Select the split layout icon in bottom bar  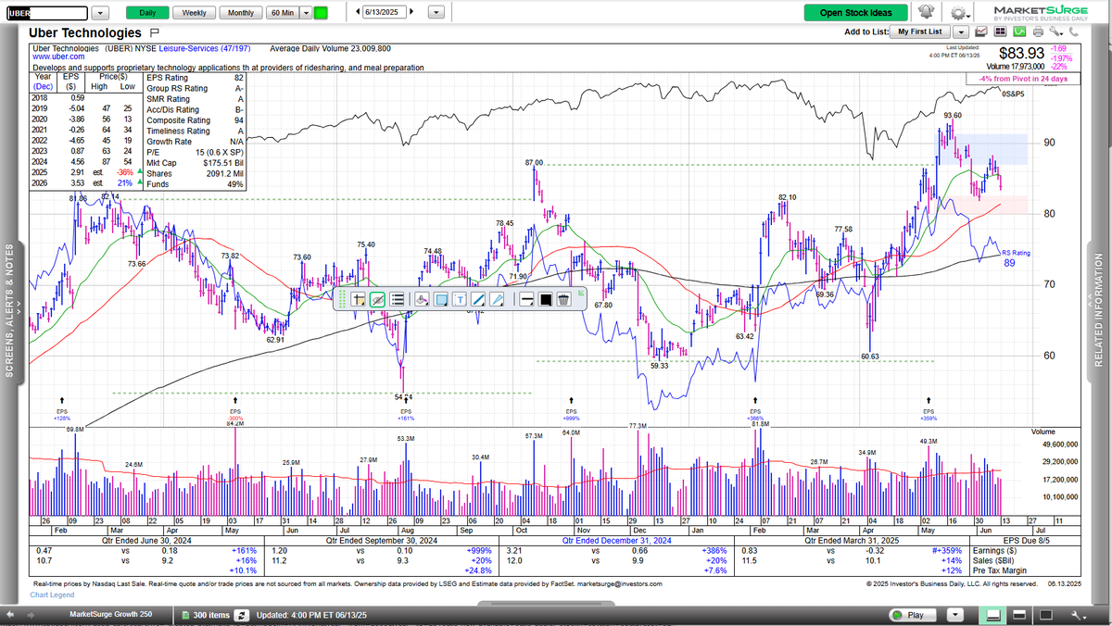click(x=1019, y=615)
